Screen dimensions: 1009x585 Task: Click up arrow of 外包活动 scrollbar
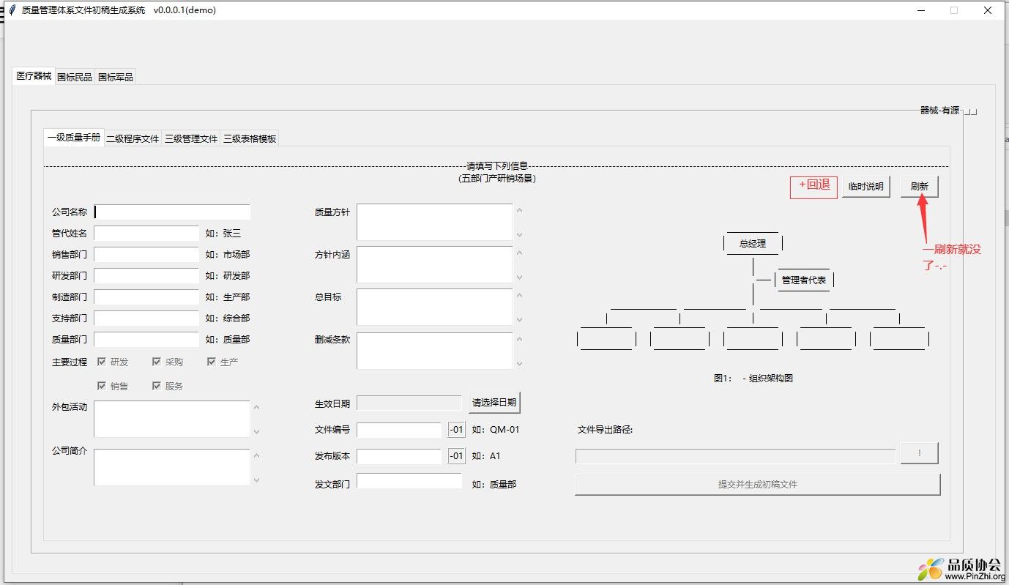[x=257, y=408]
